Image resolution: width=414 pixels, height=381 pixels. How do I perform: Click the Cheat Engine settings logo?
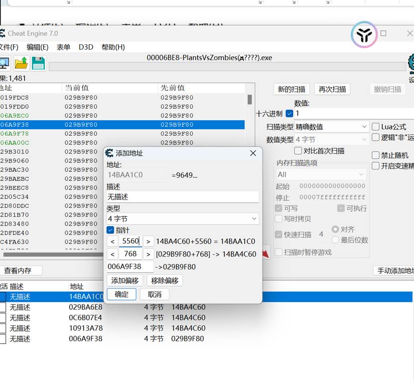click(411, 64)
